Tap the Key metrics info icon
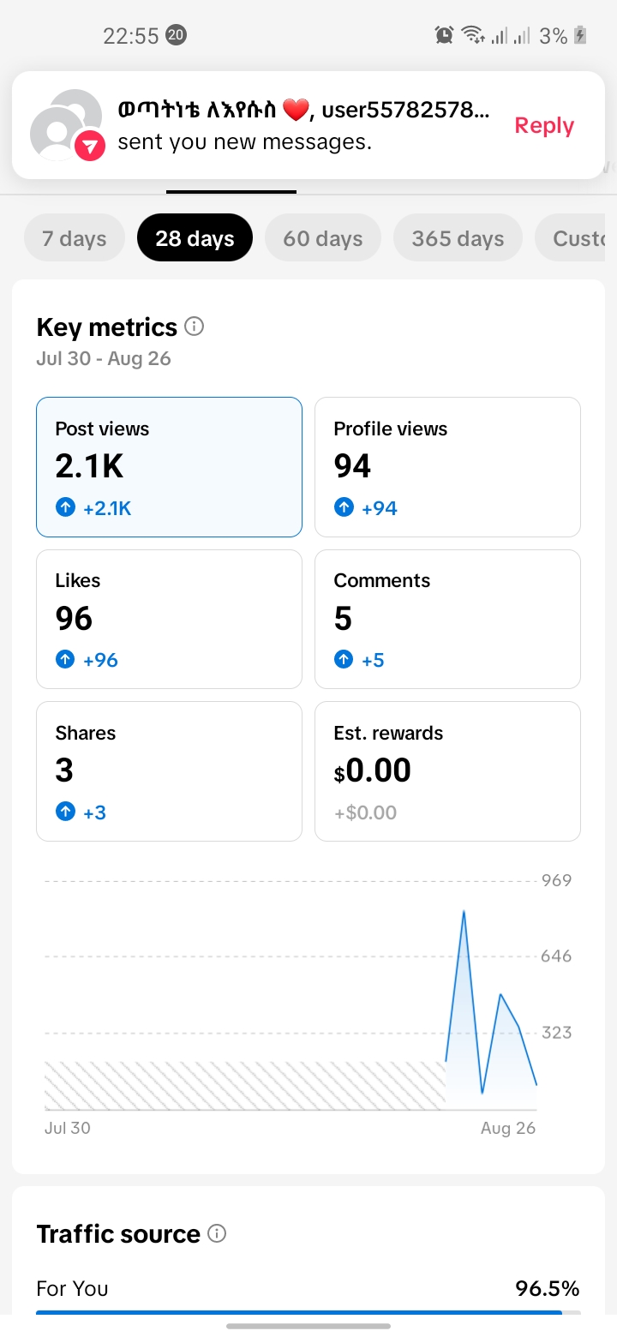 195,327
